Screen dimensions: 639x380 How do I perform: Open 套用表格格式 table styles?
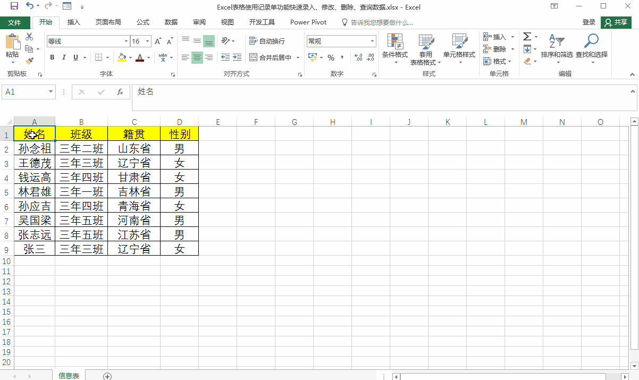pos(426,49)
